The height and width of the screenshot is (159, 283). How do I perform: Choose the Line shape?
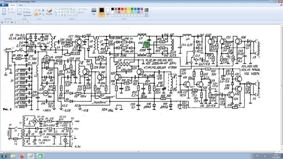[56, 9]
